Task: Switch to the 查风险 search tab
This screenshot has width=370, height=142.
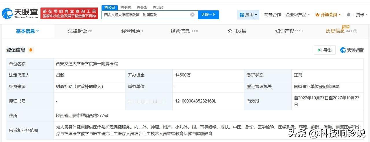Action: pyautogui.click(x=158, y=8)
